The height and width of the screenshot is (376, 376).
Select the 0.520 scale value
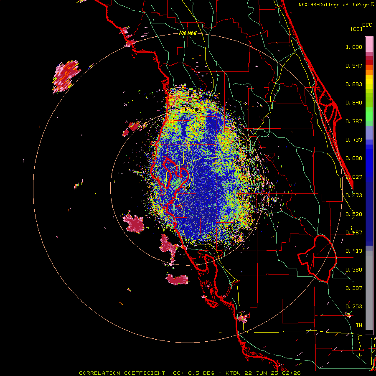click(354, 214)
